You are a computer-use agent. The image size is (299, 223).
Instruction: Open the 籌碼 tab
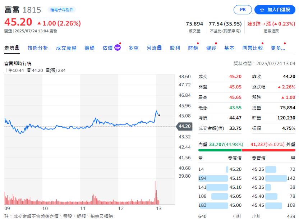pyautogui.click(x=89, y=48)
